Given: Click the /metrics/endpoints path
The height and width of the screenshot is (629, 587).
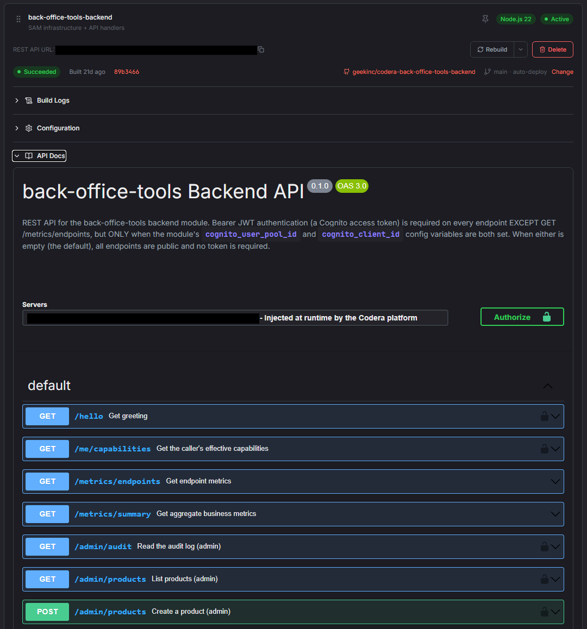Looking at the screenshot, I should pos(117,481).
